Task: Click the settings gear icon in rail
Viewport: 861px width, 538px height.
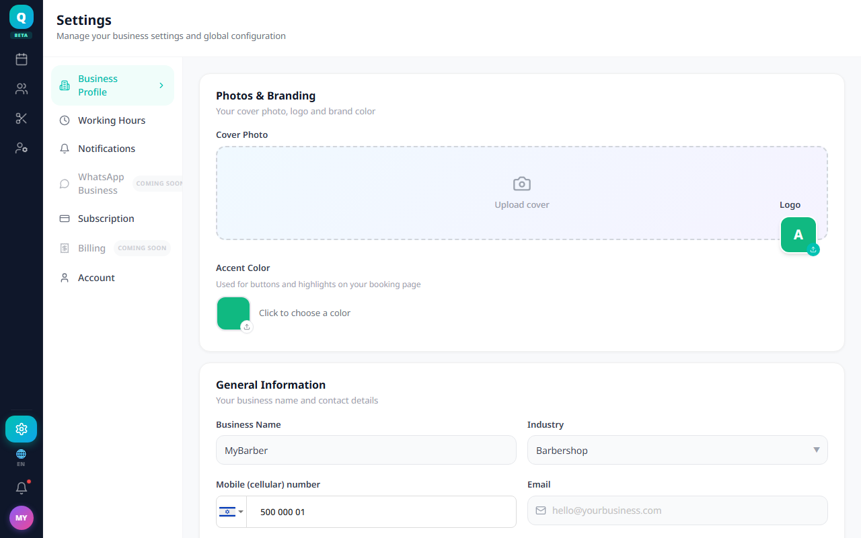Action: [22, 429]
